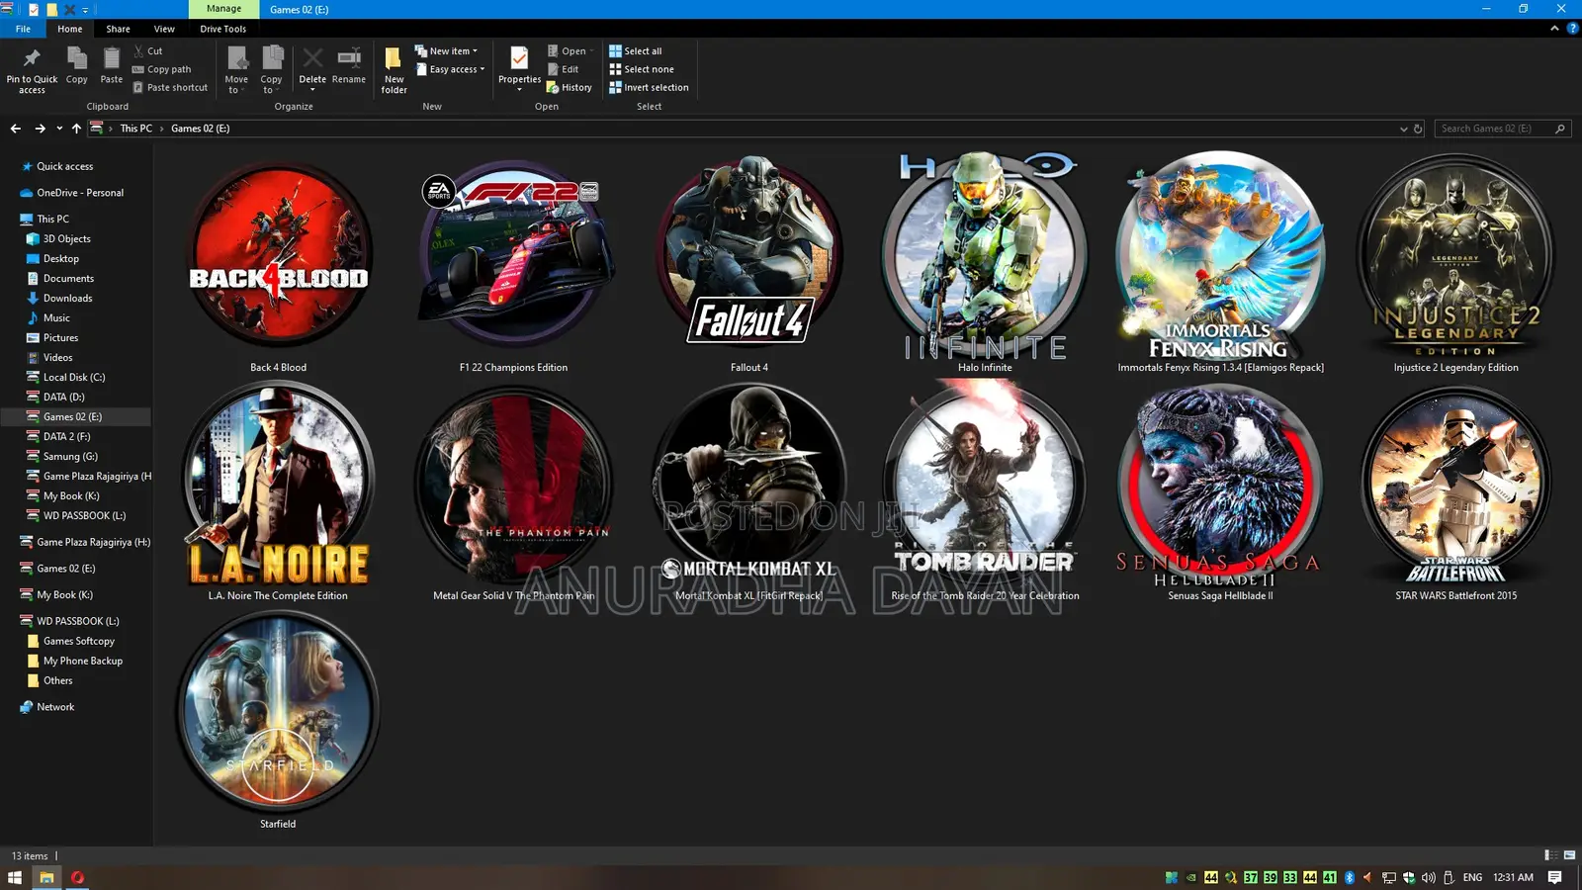Expand the Easy access dropdown
Viewport: 1582px width, 890px height.
pos(451,69)
